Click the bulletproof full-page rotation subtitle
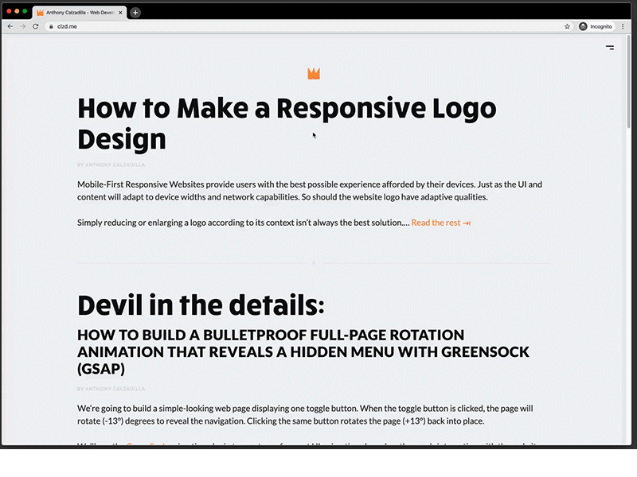Screen dimensions: 637x477 tap(303, 351)
